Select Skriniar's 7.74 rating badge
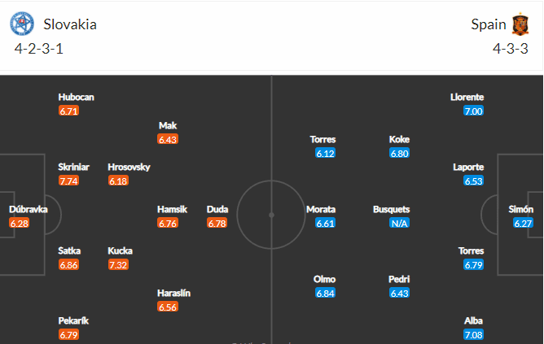544x344 pixels. point(68,181)
